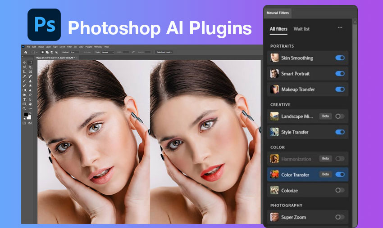Open the Edit Toolbar three-dots button
The width and height of the screenshot is (383, 228).
[30, 108]
